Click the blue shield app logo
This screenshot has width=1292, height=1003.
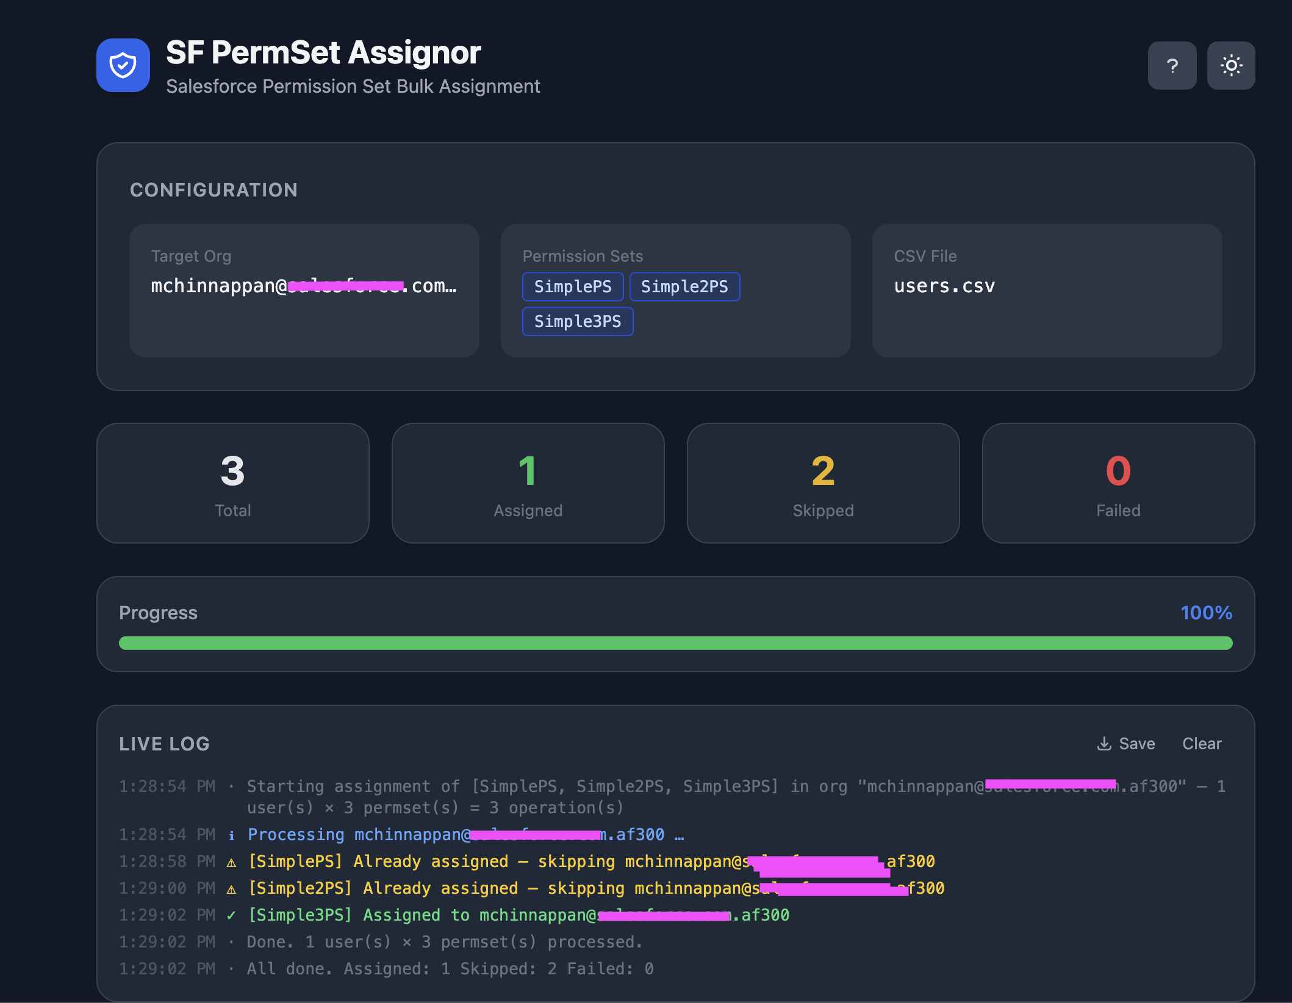pos(123,65)
